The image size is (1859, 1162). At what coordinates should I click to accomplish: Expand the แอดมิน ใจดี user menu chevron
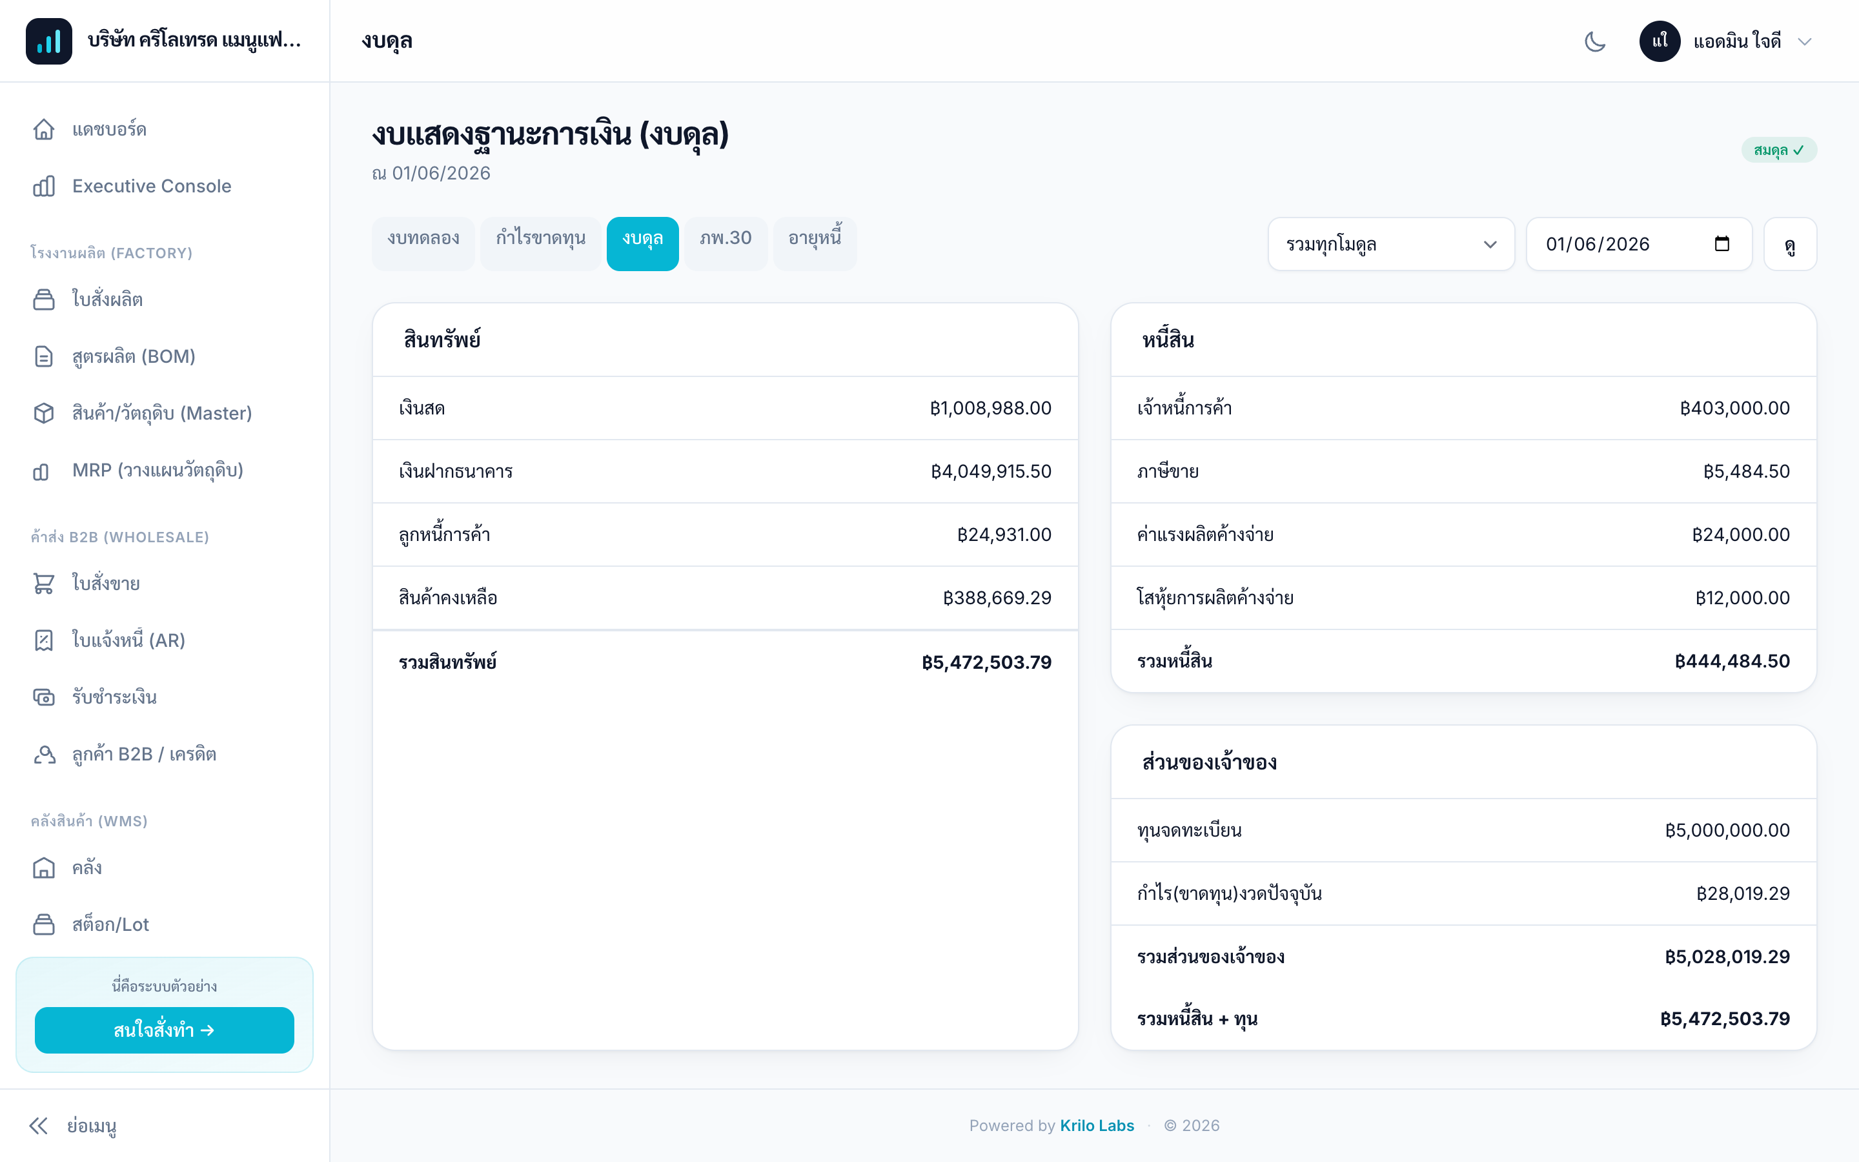[x=1805, y=41]
